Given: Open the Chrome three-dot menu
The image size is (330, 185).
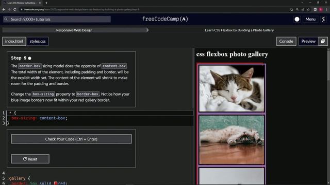Looking at the screenshot, I should click(x=326, y=9).
